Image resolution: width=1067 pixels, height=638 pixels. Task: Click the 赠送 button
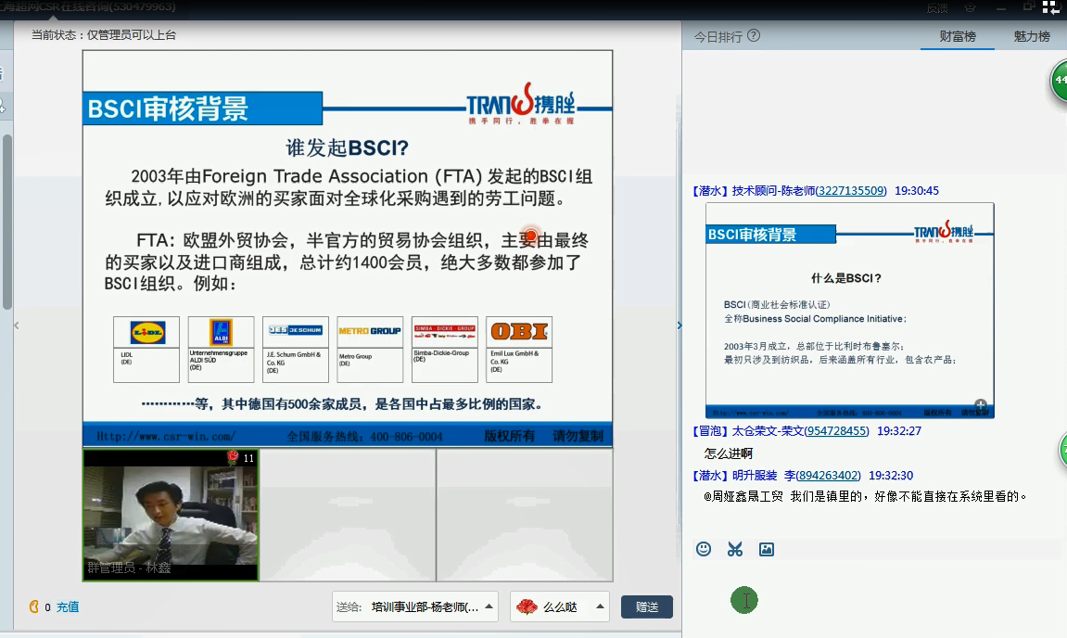point(646,606)
